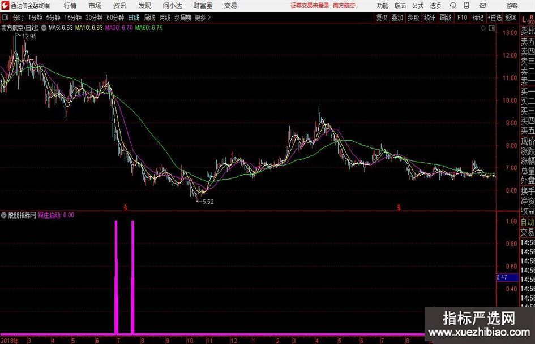
Task: Click the MA60: 6.75 indicator label
Action: click(149, 28)
